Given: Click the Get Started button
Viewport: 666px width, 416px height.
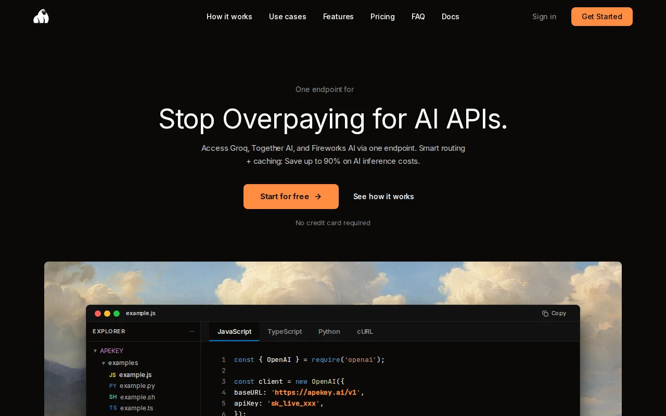Looking at the screenshot, I should [602, 17].
